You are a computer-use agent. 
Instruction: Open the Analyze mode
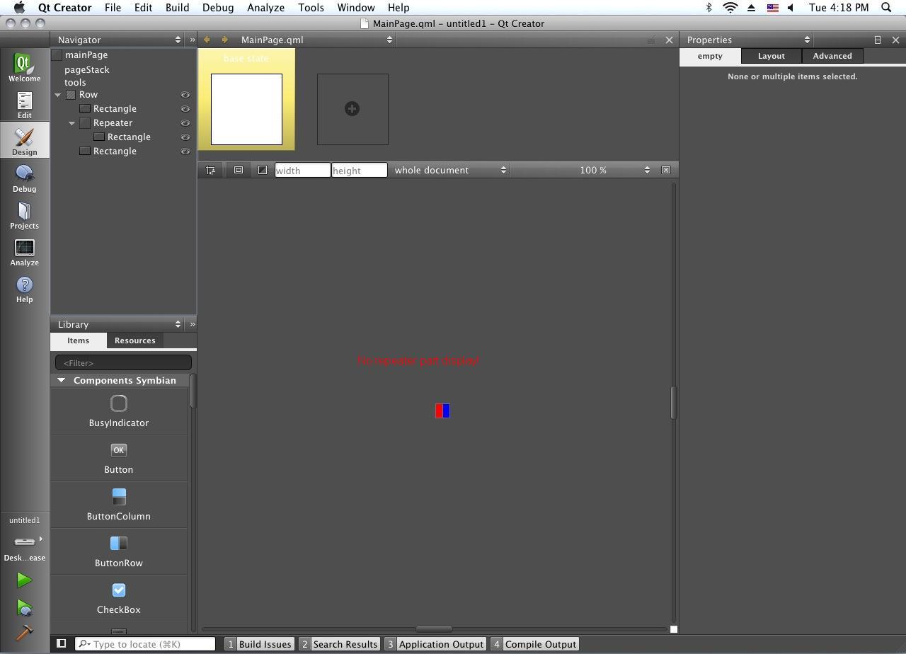24,252
